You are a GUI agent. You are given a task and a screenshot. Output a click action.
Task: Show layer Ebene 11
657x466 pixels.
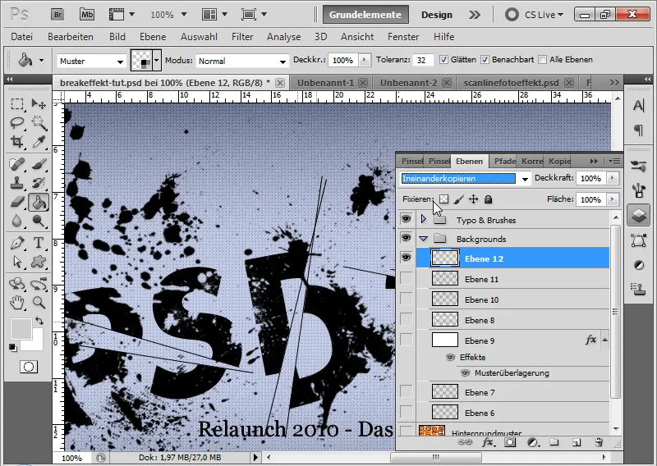click(x=406, y=278)
